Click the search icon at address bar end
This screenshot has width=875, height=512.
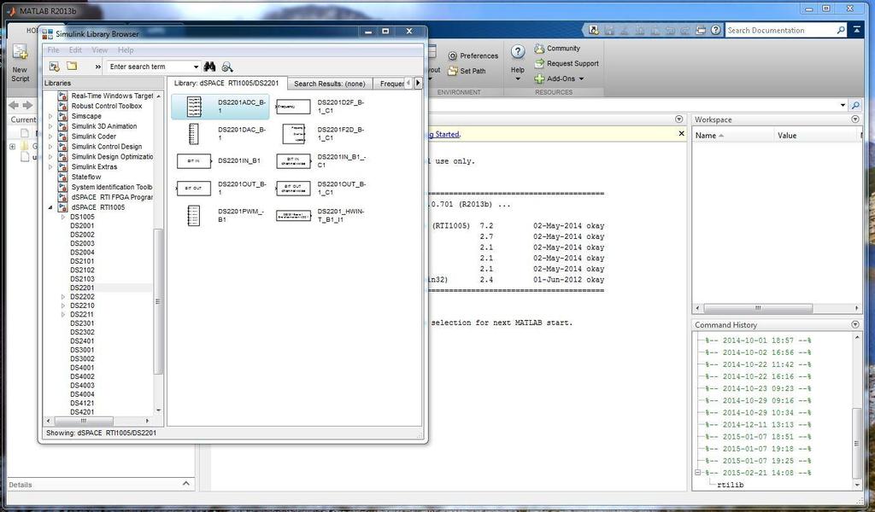click(x=854, y=105)
